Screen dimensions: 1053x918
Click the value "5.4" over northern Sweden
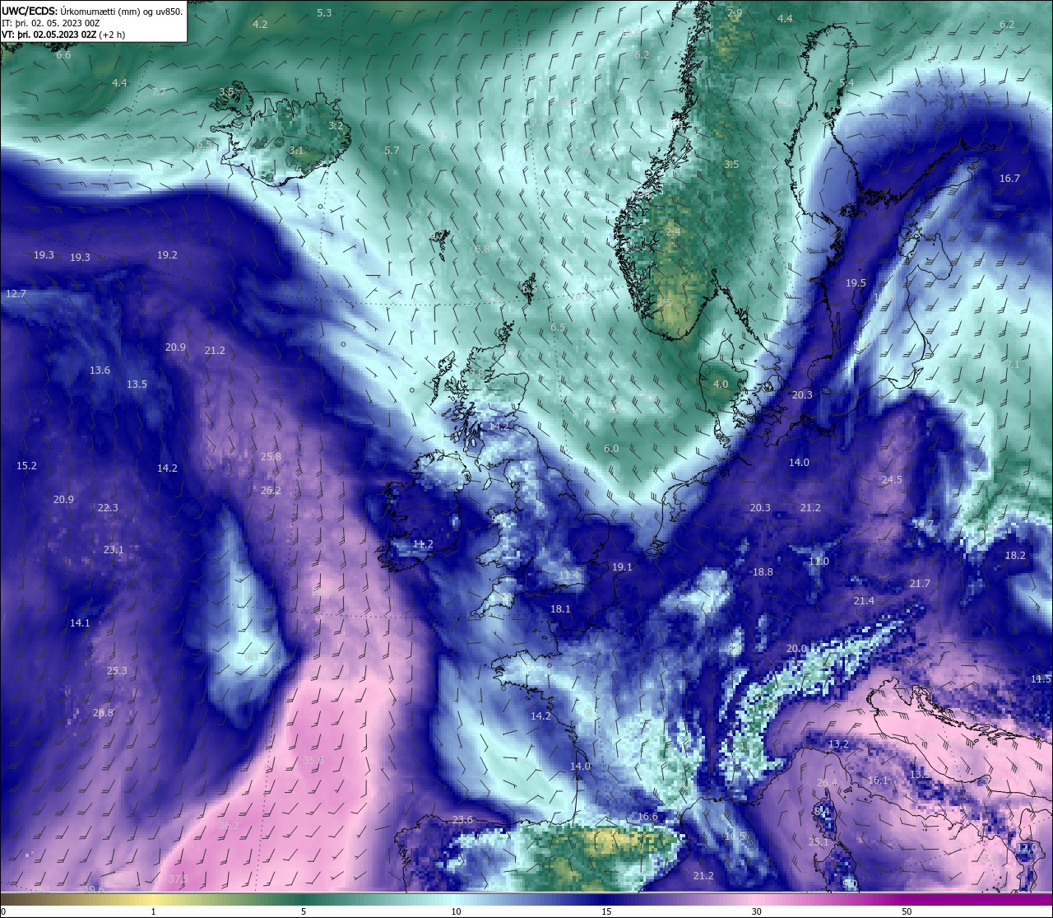(847, 84)
